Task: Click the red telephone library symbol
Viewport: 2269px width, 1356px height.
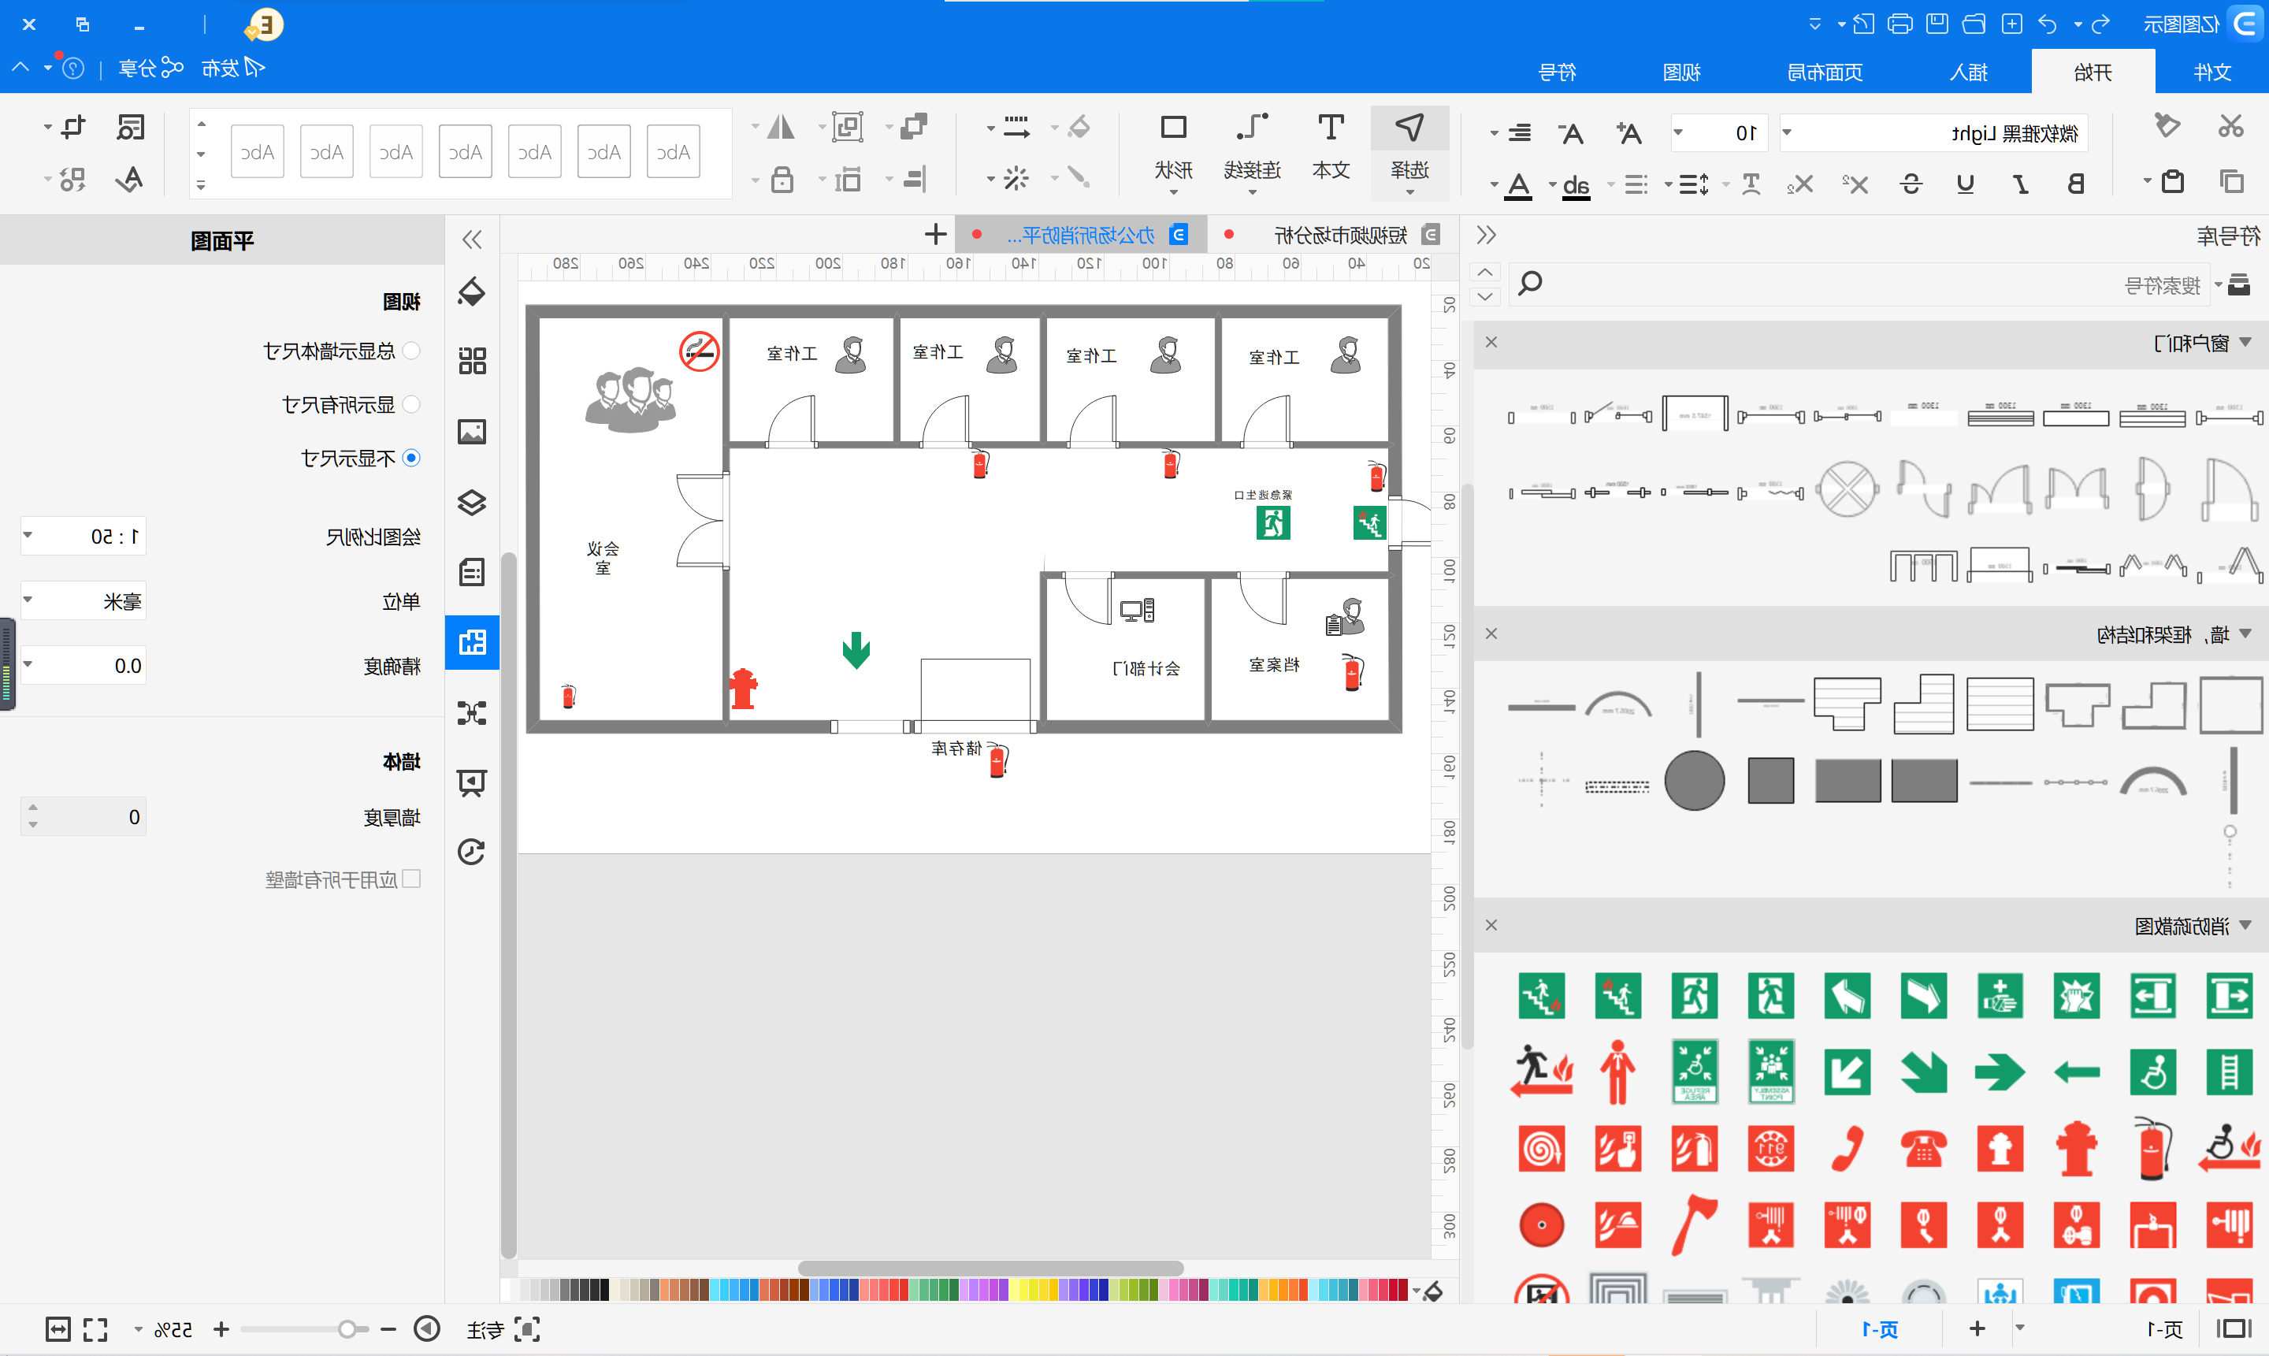Action: [x=1923, y=1149]
